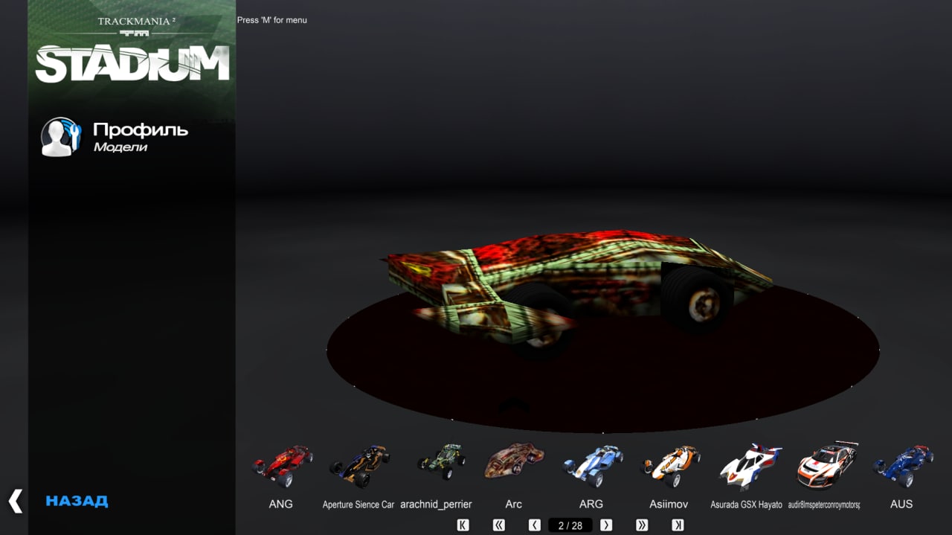Click the Press 'M' for menu hint

[272, 20]
